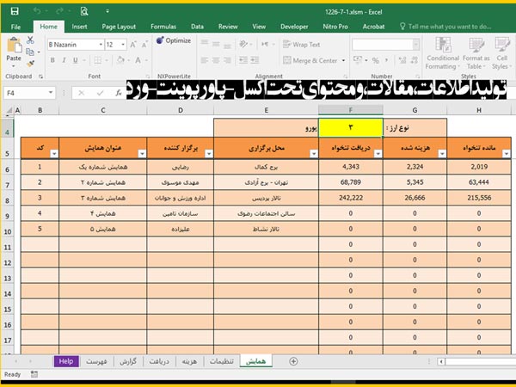This screenshot has width=516, height=387.
Task: Click the Tell me what you want to do box
Action: (445, 27)
